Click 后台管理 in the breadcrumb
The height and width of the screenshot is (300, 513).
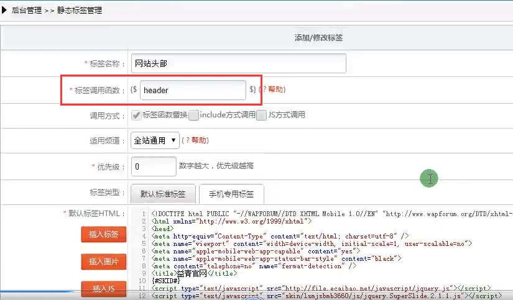point(27,11)
